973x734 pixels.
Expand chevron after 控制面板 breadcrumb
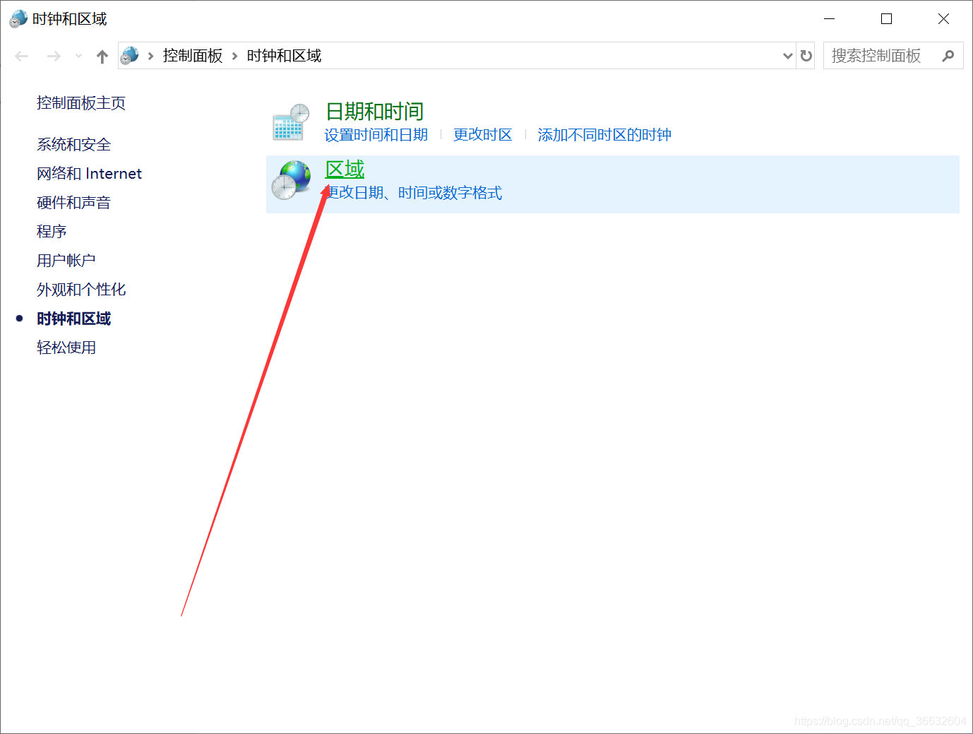(235, 56)
